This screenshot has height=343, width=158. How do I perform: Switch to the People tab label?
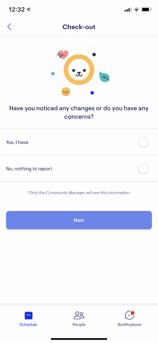(79, 324)
